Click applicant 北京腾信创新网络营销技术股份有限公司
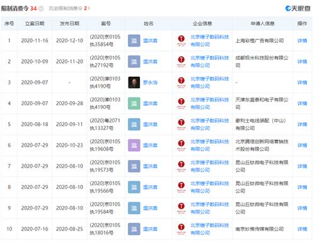315x245 pixels. click(261, 145)
